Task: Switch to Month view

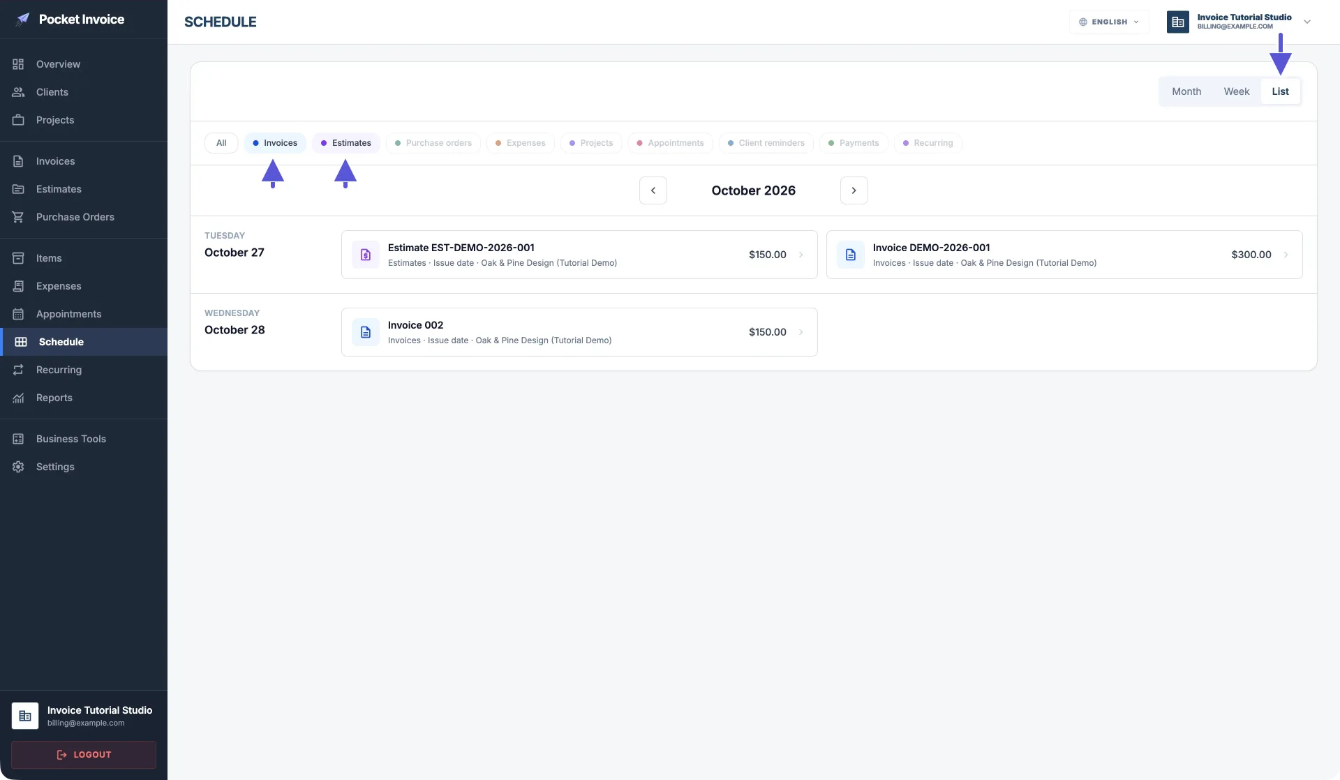Action: point(1186,91)
